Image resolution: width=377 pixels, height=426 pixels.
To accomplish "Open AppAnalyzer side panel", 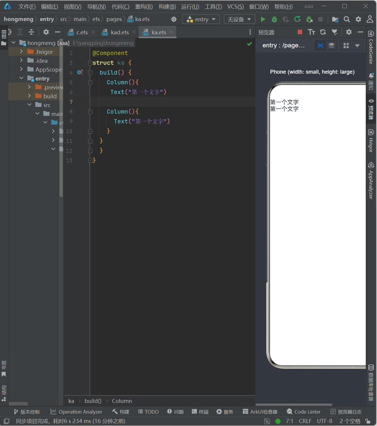I will 371,180.
